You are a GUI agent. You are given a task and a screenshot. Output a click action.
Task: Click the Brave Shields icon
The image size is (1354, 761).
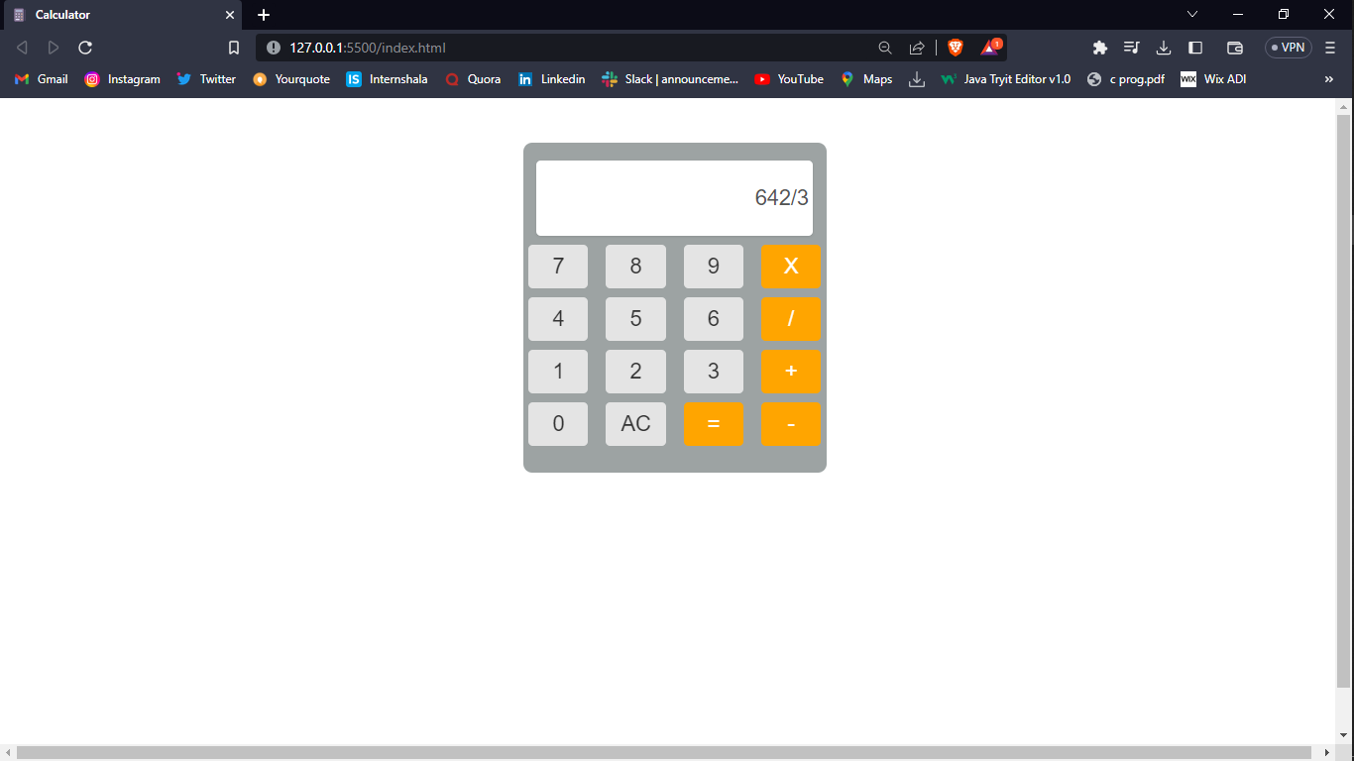[x=954, y=47]
